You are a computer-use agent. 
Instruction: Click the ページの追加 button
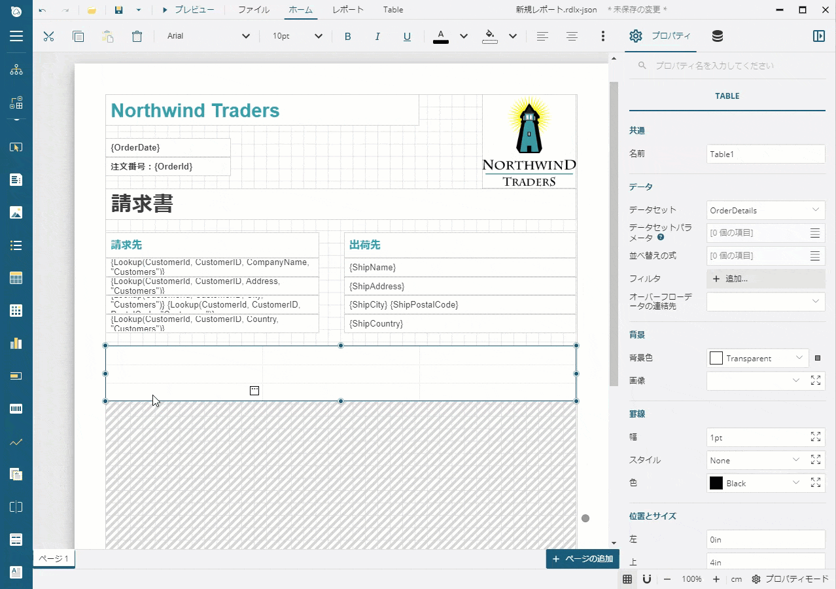582,558
